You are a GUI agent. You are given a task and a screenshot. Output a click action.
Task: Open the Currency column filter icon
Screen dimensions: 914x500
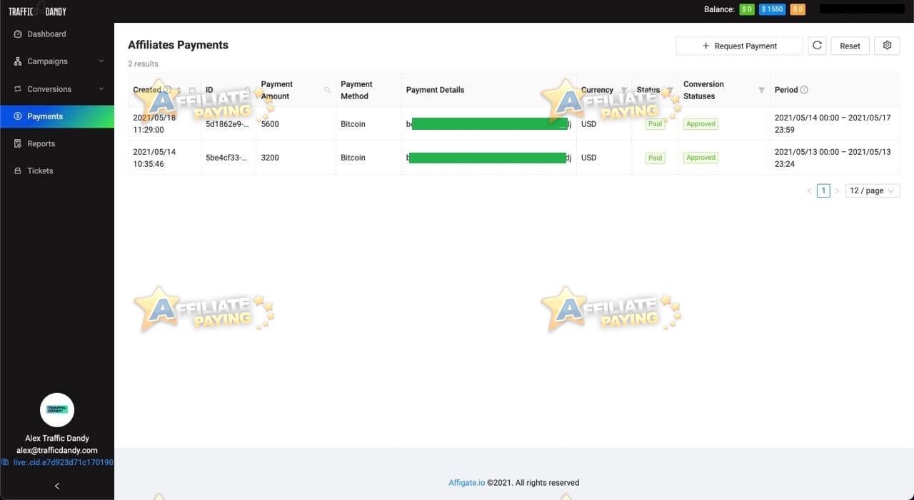click(x=623, y=90)
